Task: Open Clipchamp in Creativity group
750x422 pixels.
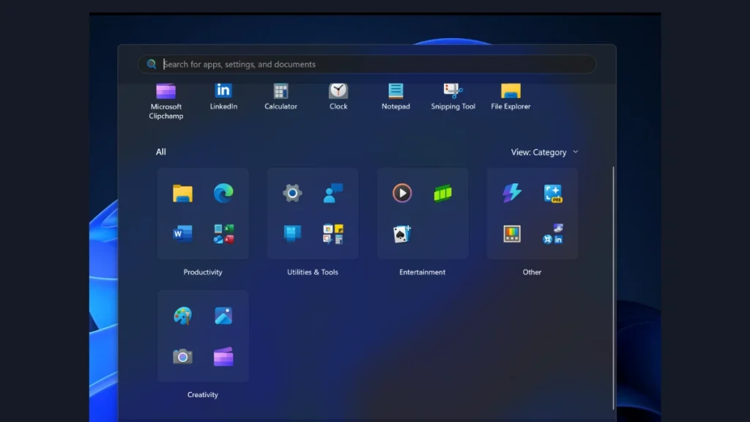Action: click(x=223, y=357)
